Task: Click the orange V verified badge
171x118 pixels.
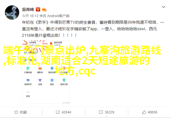Action: point(38,9)
